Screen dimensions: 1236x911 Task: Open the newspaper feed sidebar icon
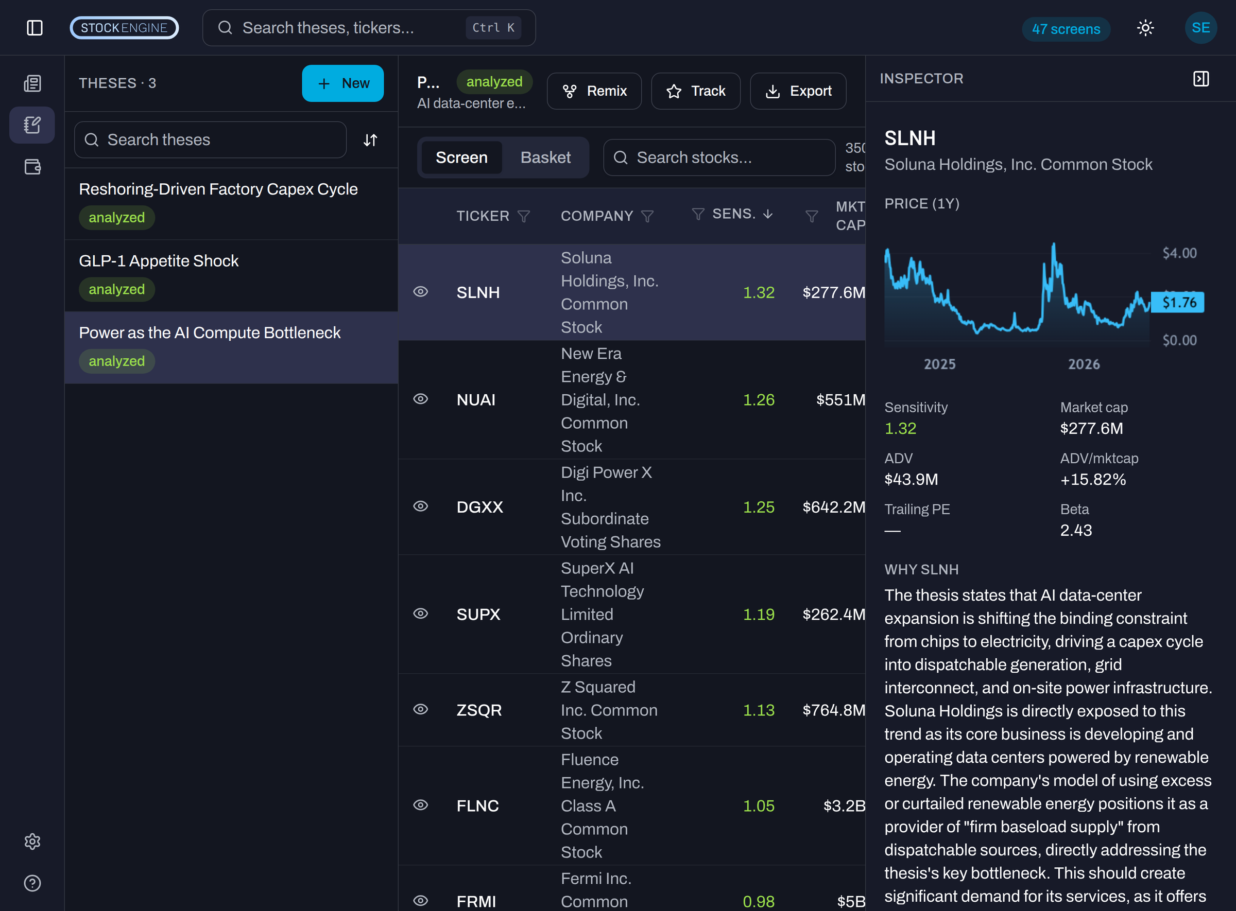[32, 83]
